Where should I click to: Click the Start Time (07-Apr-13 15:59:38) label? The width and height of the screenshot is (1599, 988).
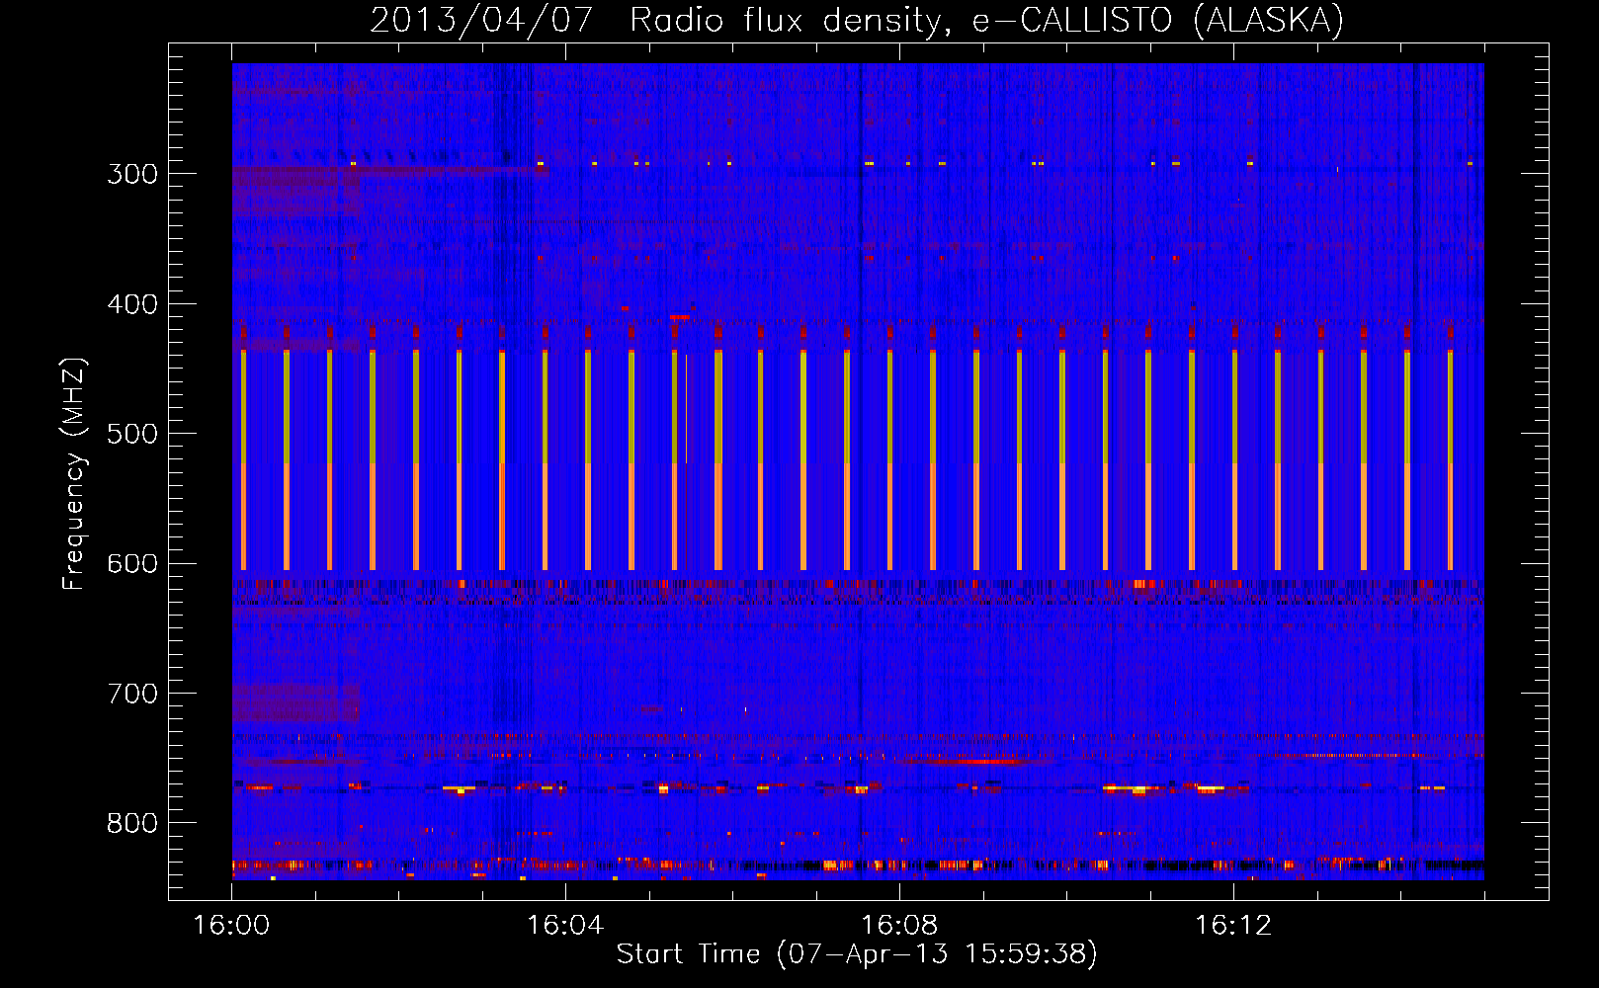tap(857, 954)
